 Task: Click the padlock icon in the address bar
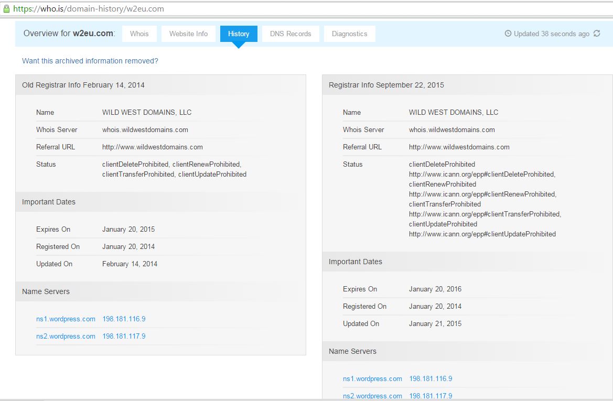pos(6,8)
